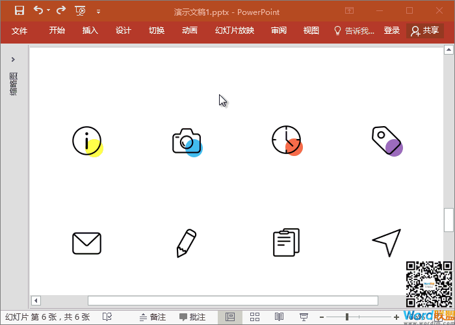Open Reading View from status bar
The width and height of the screenshot is (455, 325).
click(x=279, y=317)
